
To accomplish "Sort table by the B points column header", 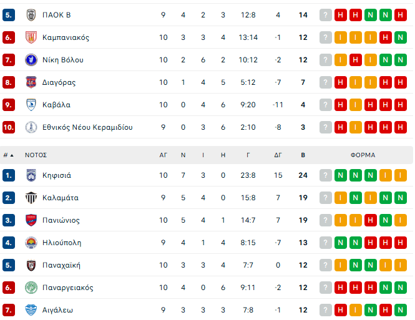I will pyautogui.click(x=303, y=155).
